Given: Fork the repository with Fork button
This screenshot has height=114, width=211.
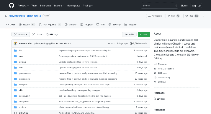Looking at the screenshot, I should pyautogui.click(x=174, y=16).
